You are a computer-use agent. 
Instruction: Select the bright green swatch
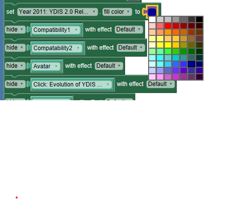[168, 52]
